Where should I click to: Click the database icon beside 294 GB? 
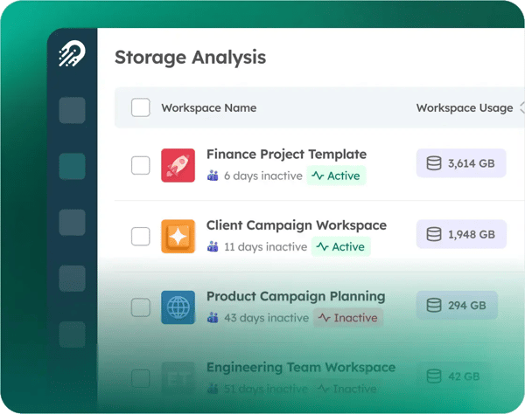pyautogui.click(x=433, y=306)
